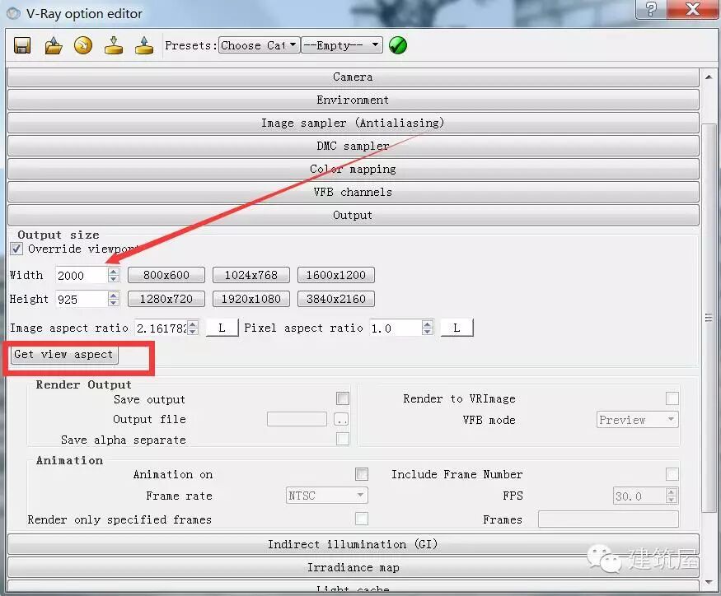Click the Output file path field

(297, 419)
